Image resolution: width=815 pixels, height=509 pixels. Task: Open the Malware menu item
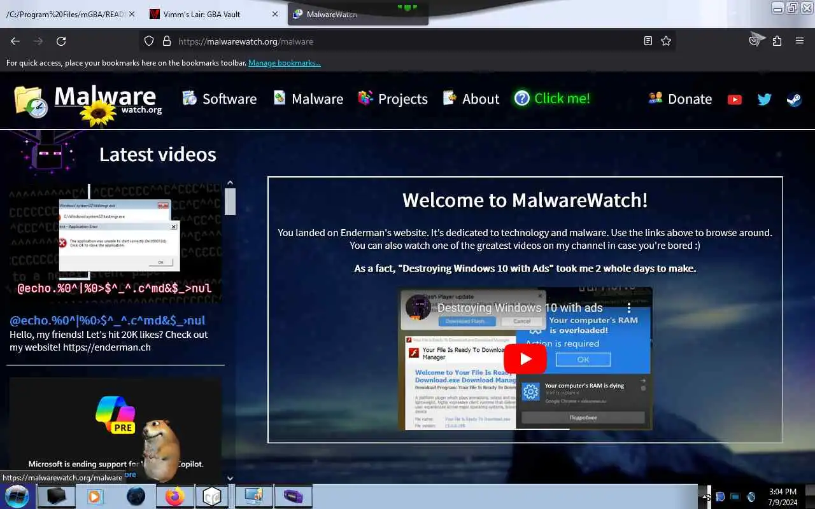pyautogui.click(x=308, y=99)
